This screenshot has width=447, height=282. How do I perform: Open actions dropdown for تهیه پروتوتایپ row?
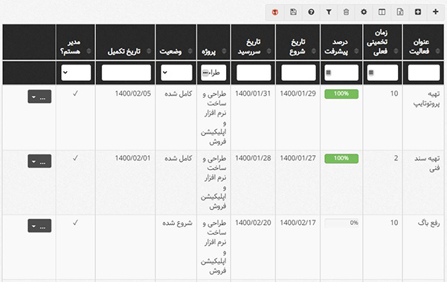pyautogui.click(x=39, y=96)
